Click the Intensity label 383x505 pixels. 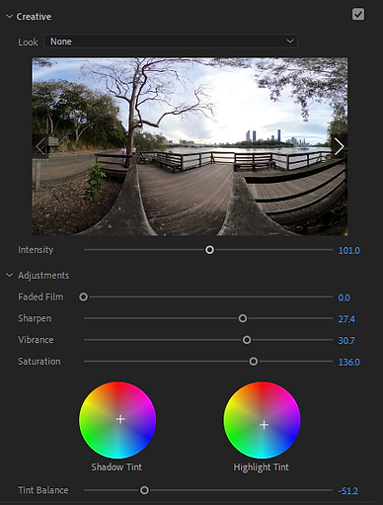click(x=36, y=250)
